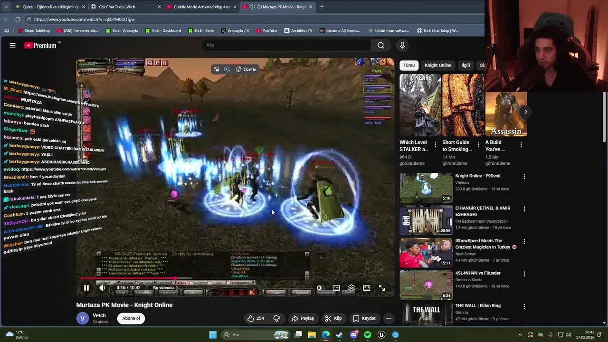Open Spotify from taskbar
The image size is (608, 342).
pos(368,335)
